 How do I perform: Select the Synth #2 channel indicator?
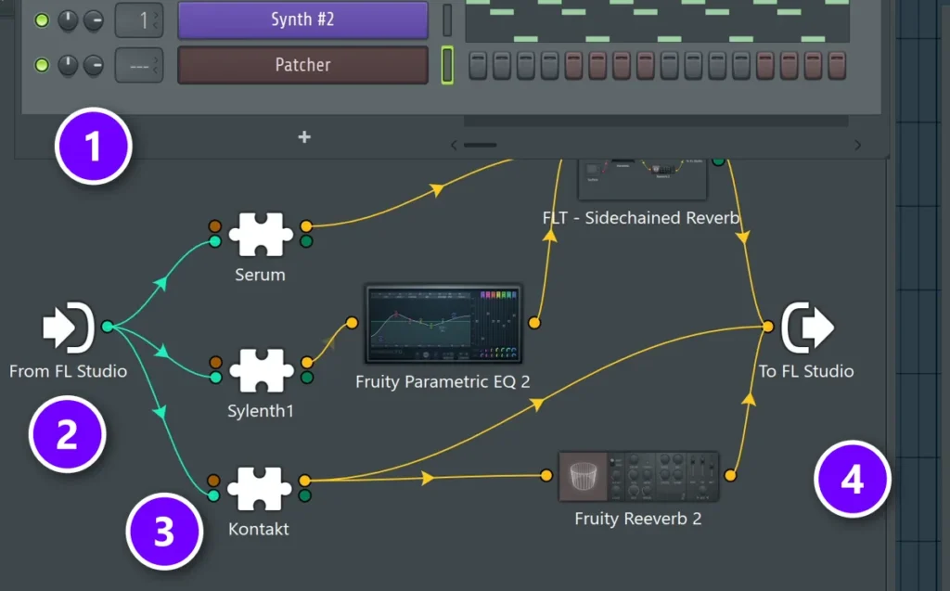click(447, 19)
